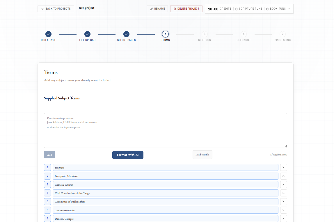
Task: Click the pencil icon beside Rename
Action: tap(152, 9)
